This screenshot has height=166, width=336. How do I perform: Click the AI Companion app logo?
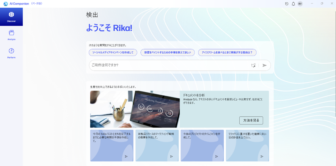pos(6,4)
